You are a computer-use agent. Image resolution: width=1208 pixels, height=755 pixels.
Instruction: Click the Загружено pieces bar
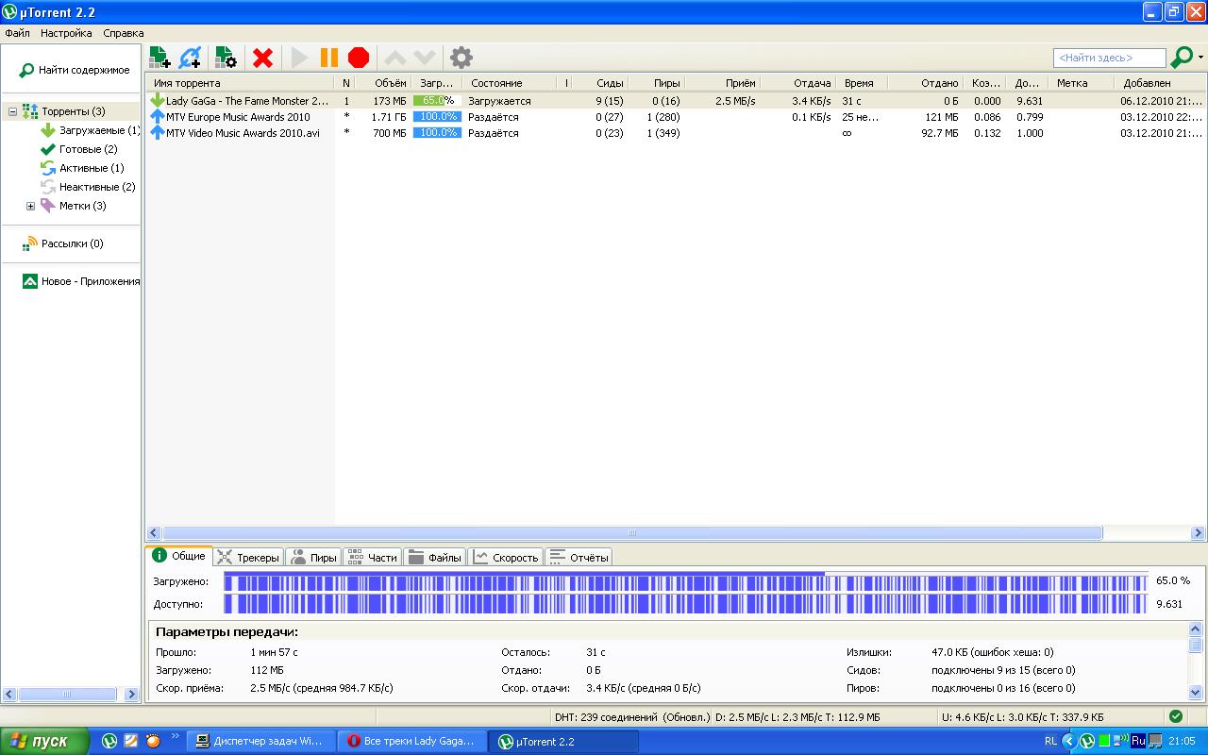click(685, 581)
